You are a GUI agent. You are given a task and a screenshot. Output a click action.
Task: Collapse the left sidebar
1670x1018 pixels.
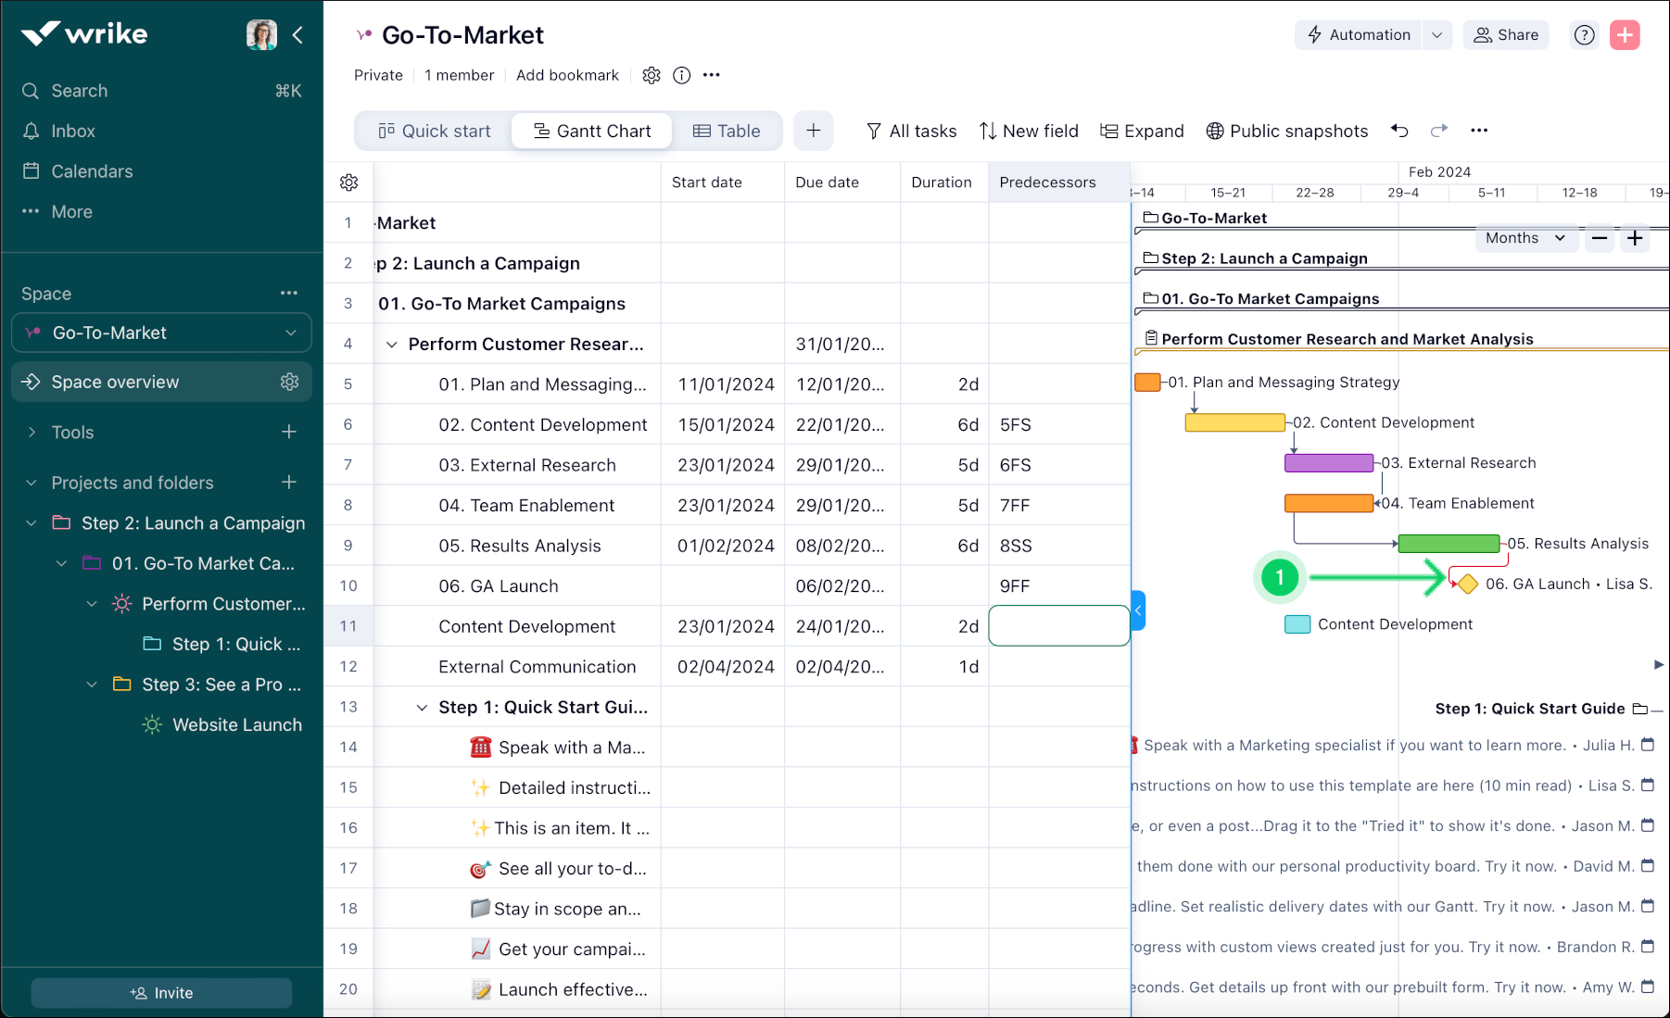(x=297, y=34)
